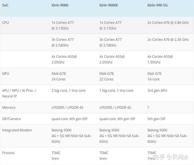
Task: Click the Mali-G78 22 Cores cell
Action: click(x=107, y=76)
